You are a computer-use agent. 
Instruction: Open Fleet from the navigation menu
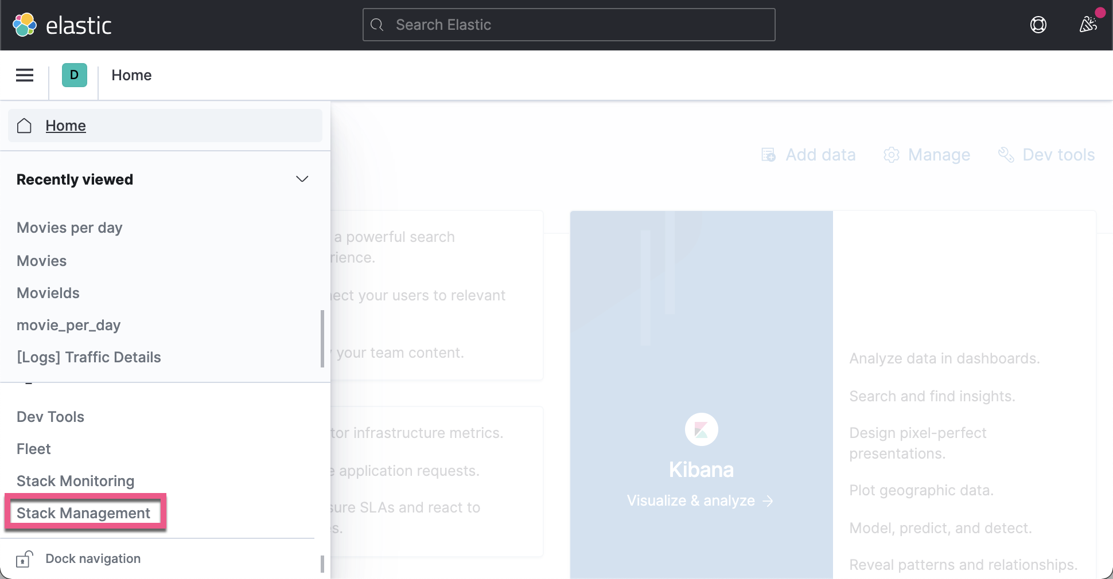(33, 449)
